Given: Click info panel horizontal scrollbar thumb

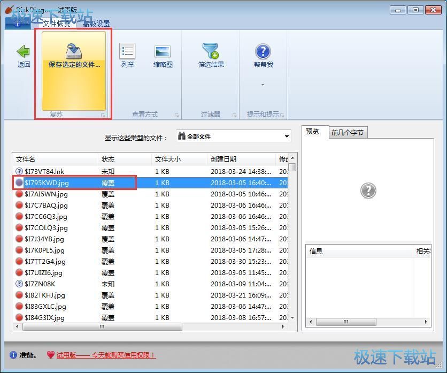Looking at the screenshot, I should click(346, 322).
